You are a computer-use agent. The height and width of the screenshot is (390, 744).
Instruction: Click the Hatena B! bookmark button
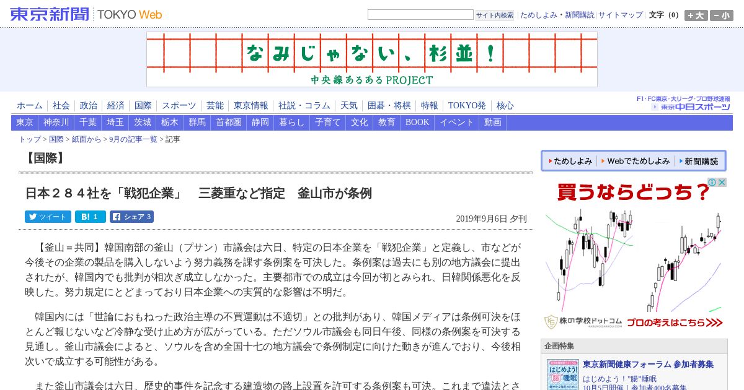[x=91, y=217]
